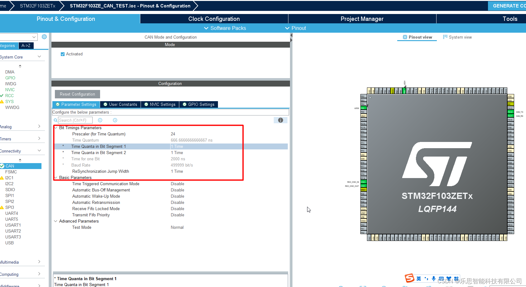Click STM32F103ZETx breadcrumb
The height and width of the screenshot is (287, 526).
pyautogui.click(x=38, y=6)
